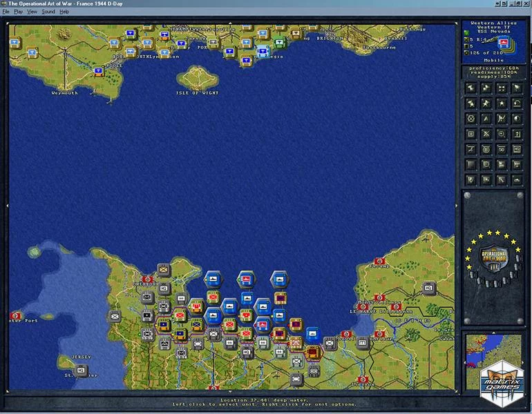The height and width of the screenshot is (414, 532).
Task: Open the Help menu
Action: click(64, 12)
